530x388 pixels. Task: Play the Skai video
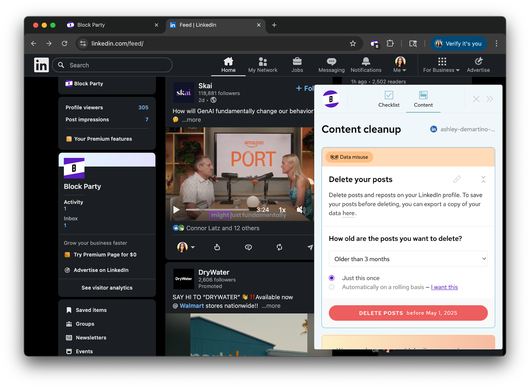176,210
